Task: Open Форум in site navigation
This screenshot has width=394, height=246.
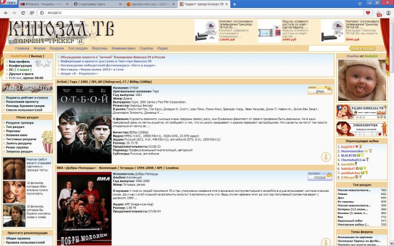Action: (39, 48)
